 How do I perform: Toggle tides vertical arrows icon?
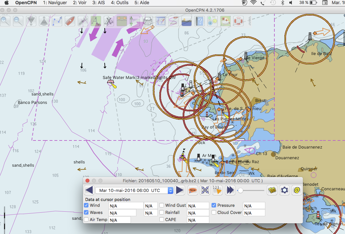click(135, 21)
